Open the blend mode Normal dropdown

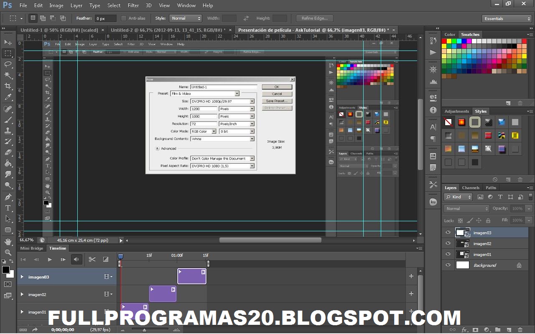tap(466, 208)
